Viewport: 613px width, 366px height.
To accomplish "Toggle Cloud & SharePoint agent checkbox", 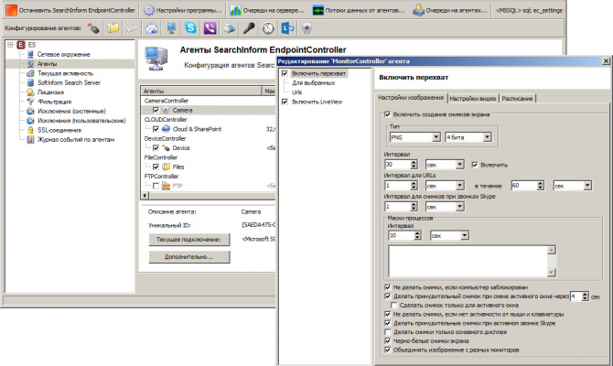I will point(156,129).
